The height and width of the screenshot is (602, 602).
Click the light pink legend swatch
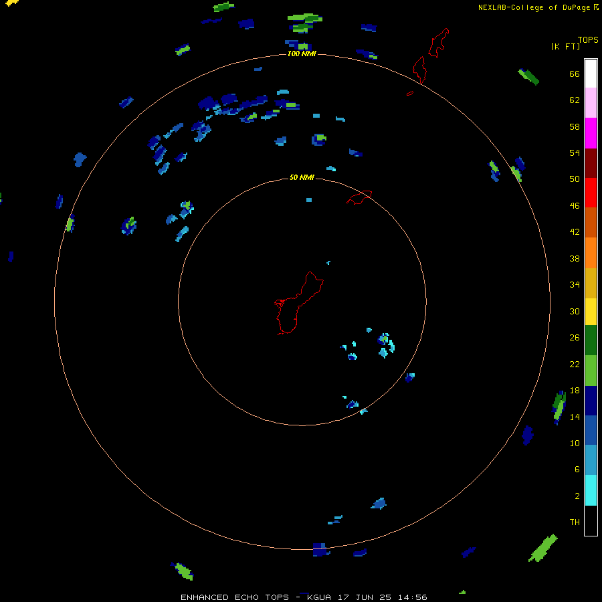pyautogui.click(x=591, y=102)
